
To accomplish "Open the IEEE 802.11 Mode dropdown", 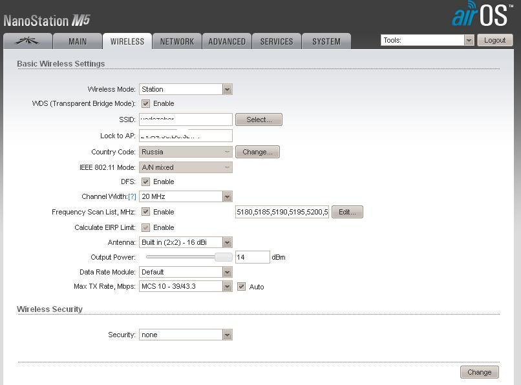I will [x=186, y=167].
